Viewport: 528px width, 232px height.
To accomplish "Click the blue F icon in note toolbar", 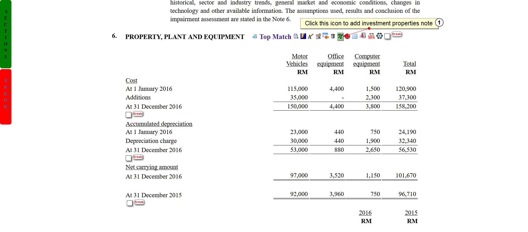I will point(303,36).
